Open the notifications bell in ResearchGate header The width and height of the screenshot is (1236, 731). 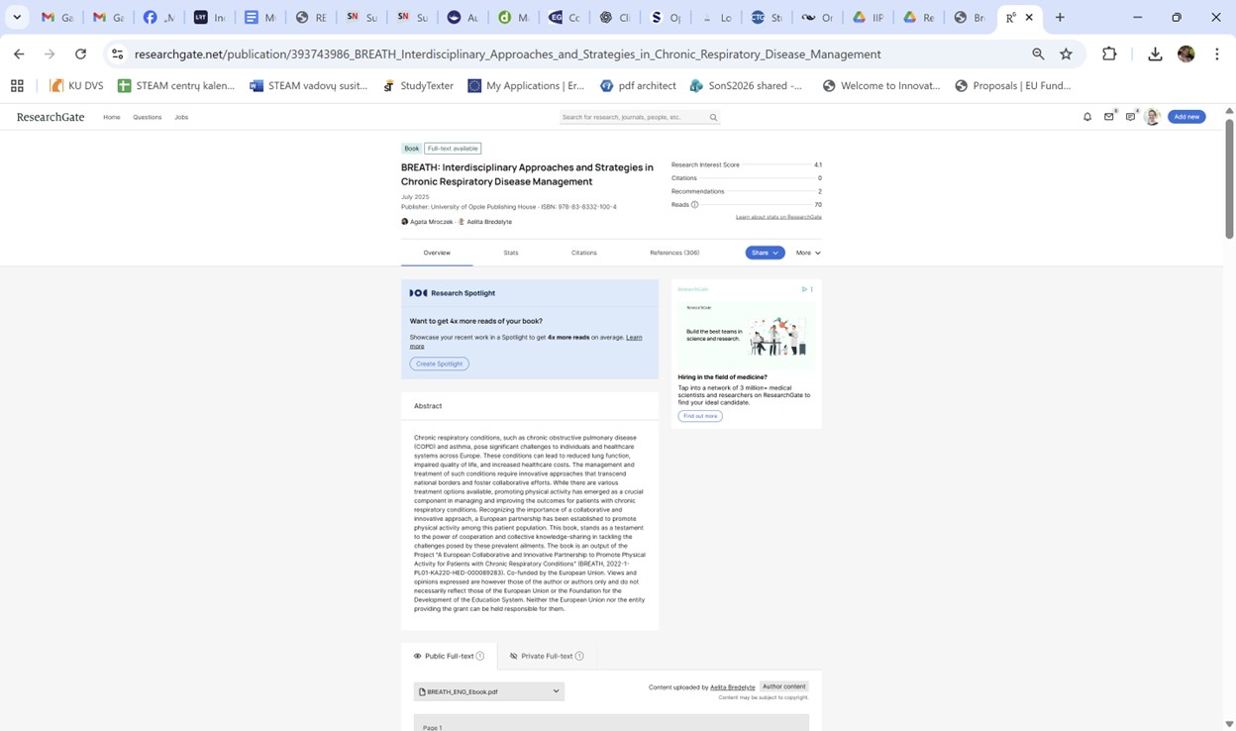pyautogui.click(x=1087, y=117)
